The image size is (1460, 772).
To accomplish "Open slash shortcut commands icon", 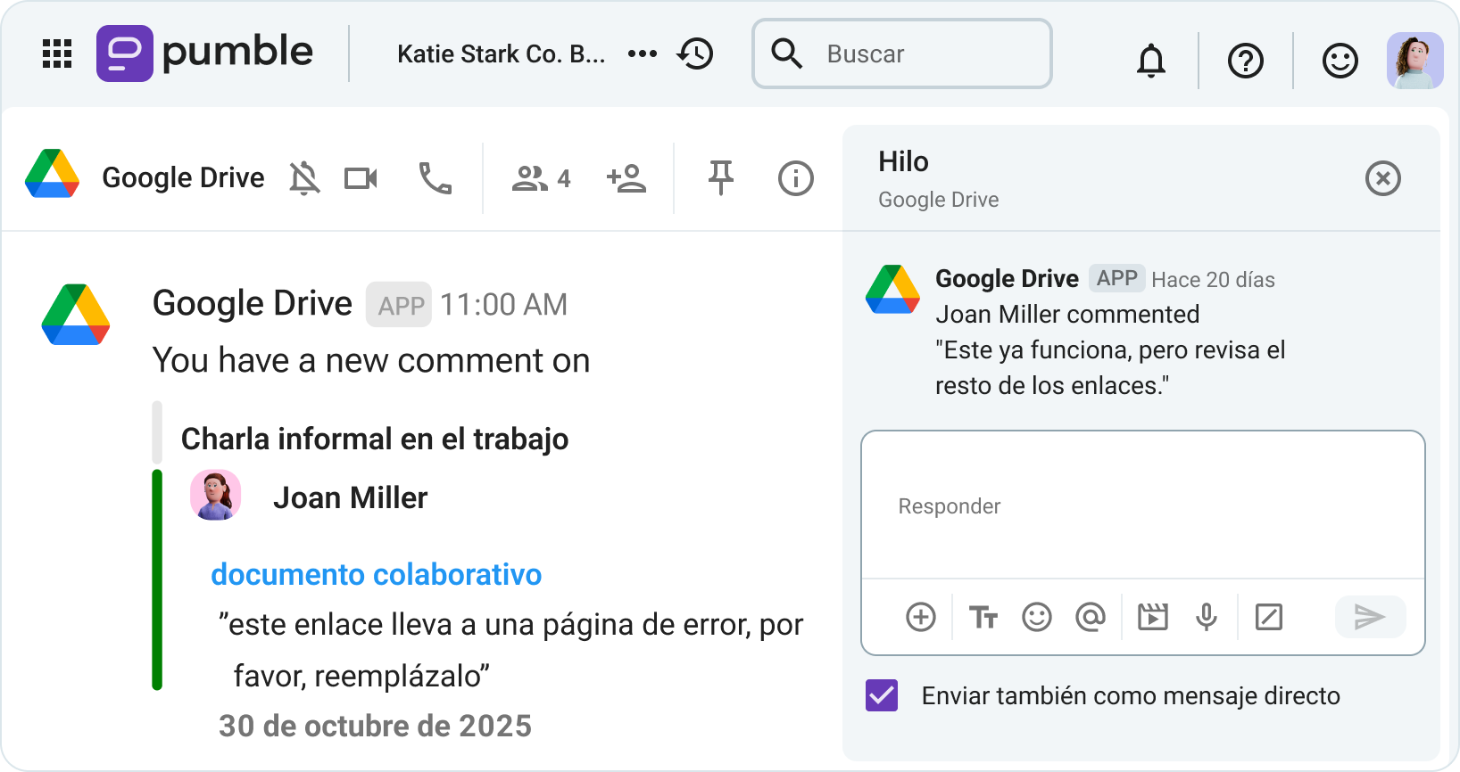I will point(1269,617).
